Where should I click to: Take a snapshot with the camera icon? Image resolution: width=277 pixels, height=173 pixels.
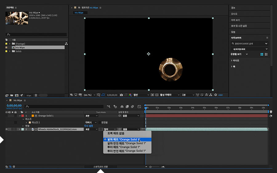coord(122,95)
